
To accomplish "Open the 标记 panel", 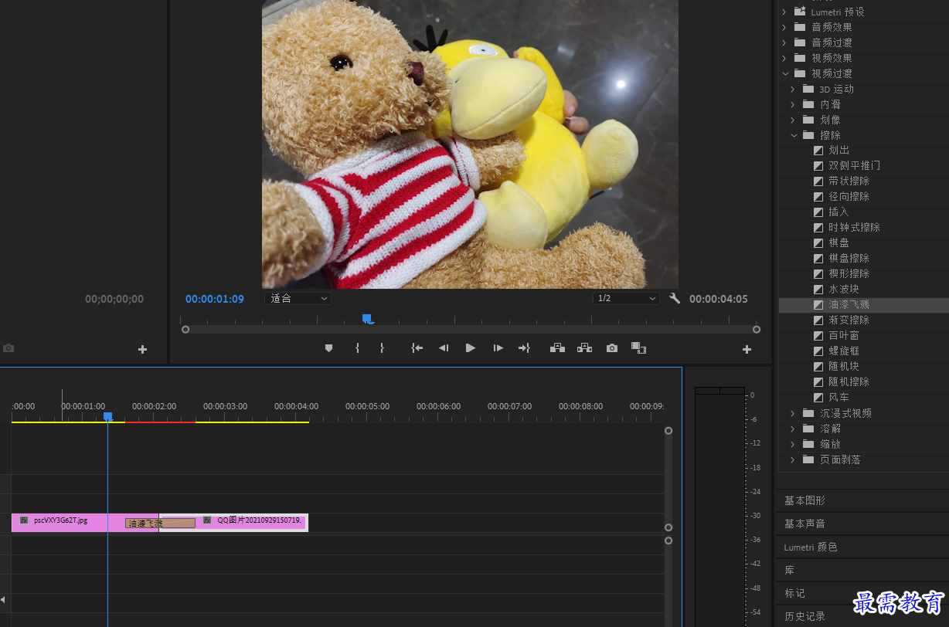I will point(794,593).
